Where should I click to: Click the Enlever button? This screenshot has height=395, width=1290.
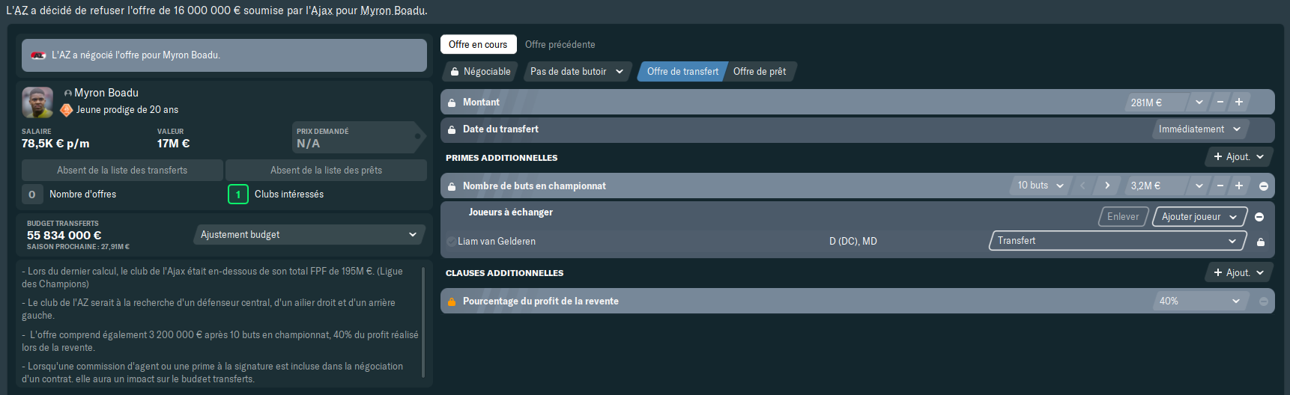1123,217
